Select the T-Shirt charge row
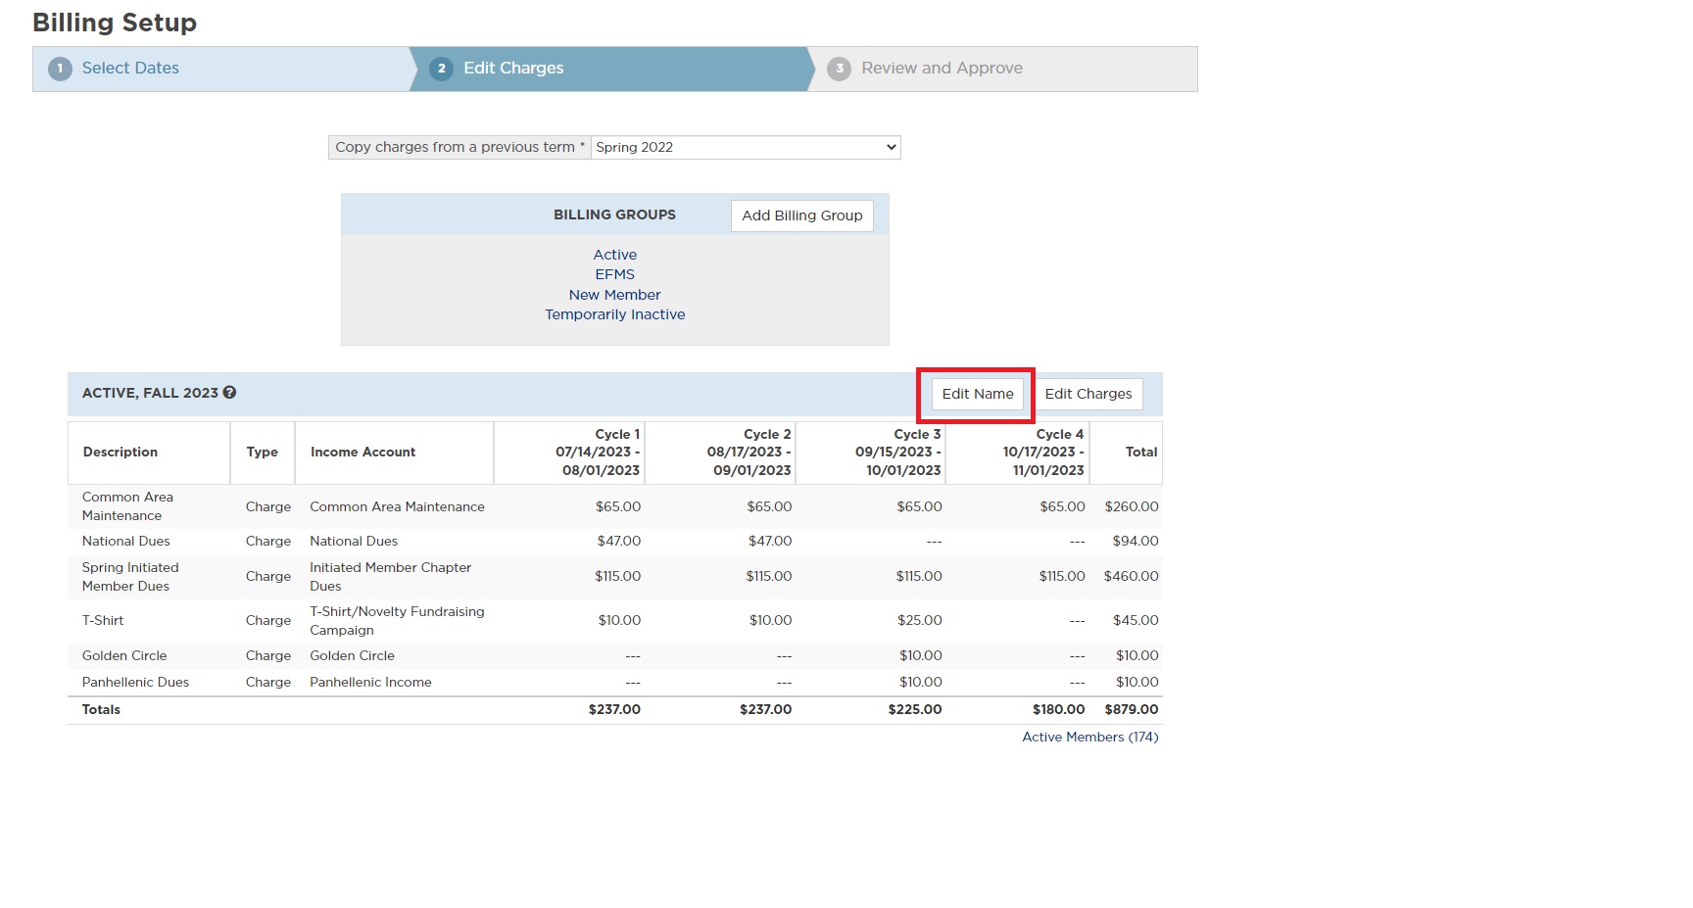 point(103,620)
